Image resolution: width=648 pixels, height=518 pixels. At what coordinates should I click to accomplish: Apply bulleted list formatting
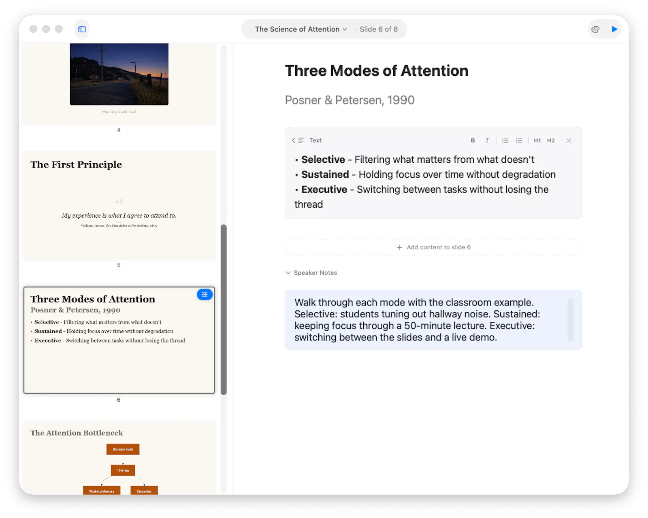click(505, 140)
